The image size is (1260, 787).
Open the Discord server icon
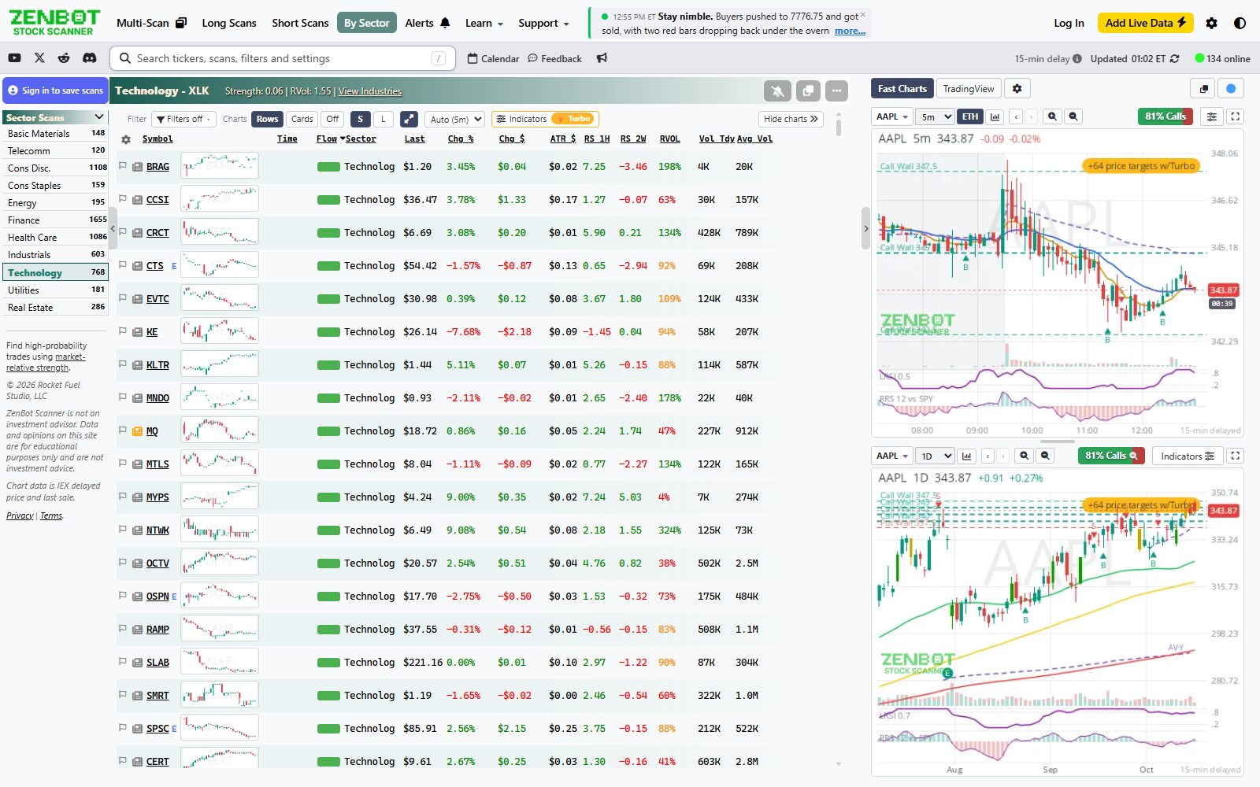[x=90, y=58]
